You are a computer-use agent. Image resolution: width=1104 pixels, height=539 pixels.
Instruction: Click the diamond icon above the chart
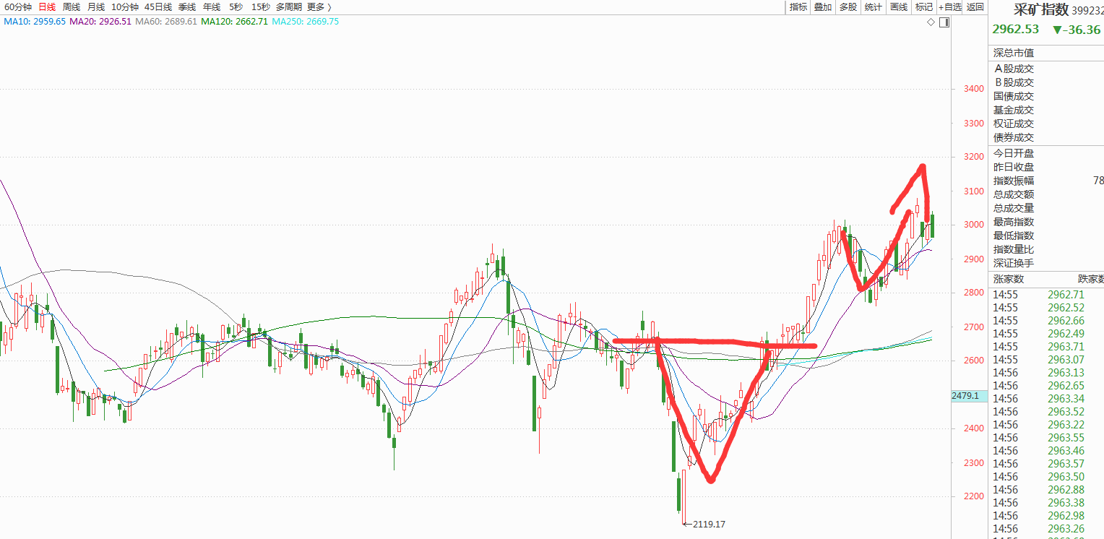pos(932,22)
